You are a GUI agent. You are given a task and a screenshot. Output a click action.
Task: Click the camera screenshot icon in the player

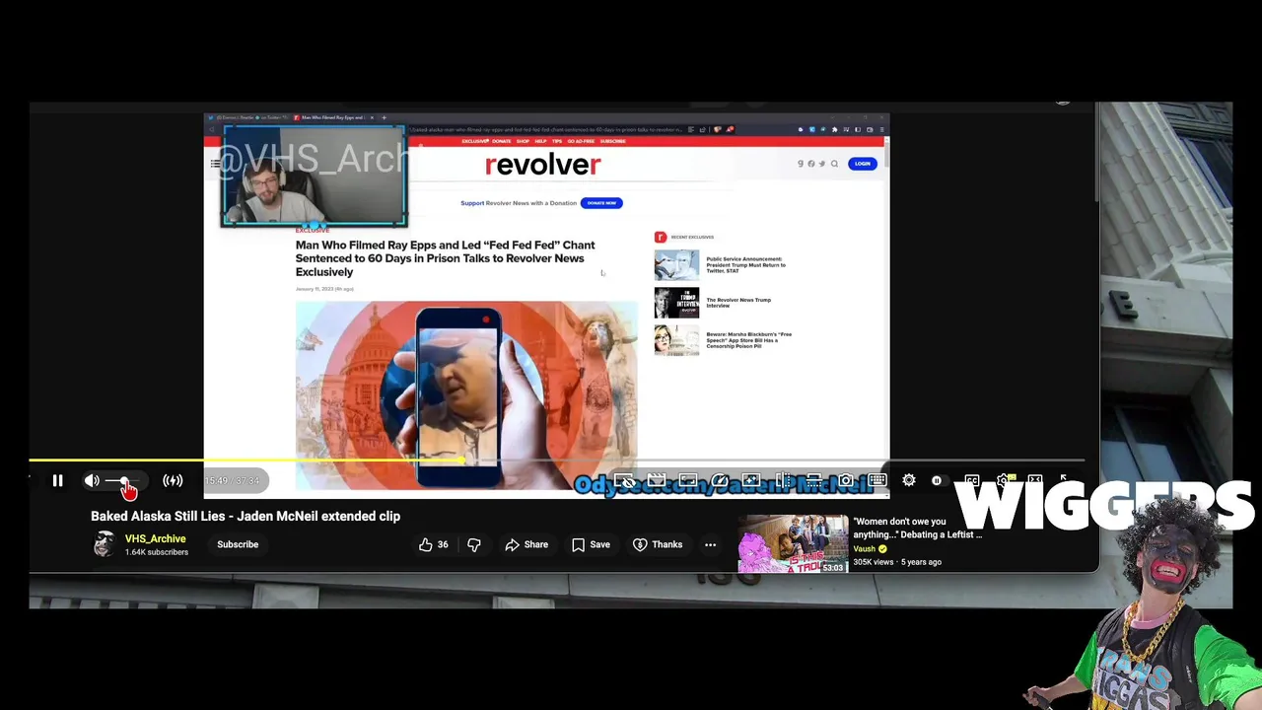tap(846, 480)
